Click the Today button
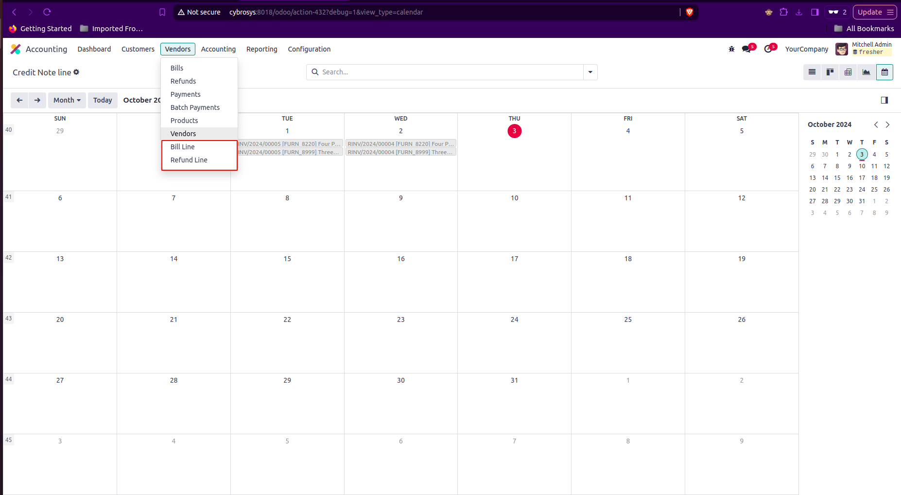Image resolution: width=901 pixels, height=495 pixels. [x=103, y=100]
